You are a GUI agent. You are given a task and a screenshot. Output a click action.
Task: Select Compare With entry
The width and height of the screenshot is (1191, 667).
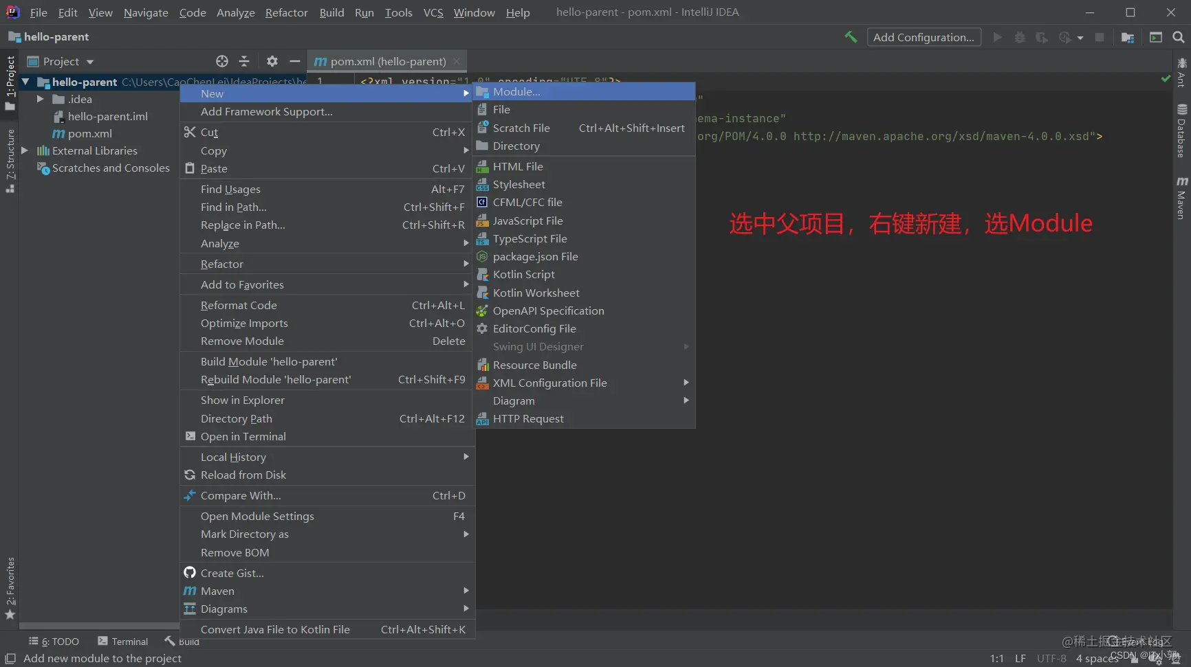[327, 495]
